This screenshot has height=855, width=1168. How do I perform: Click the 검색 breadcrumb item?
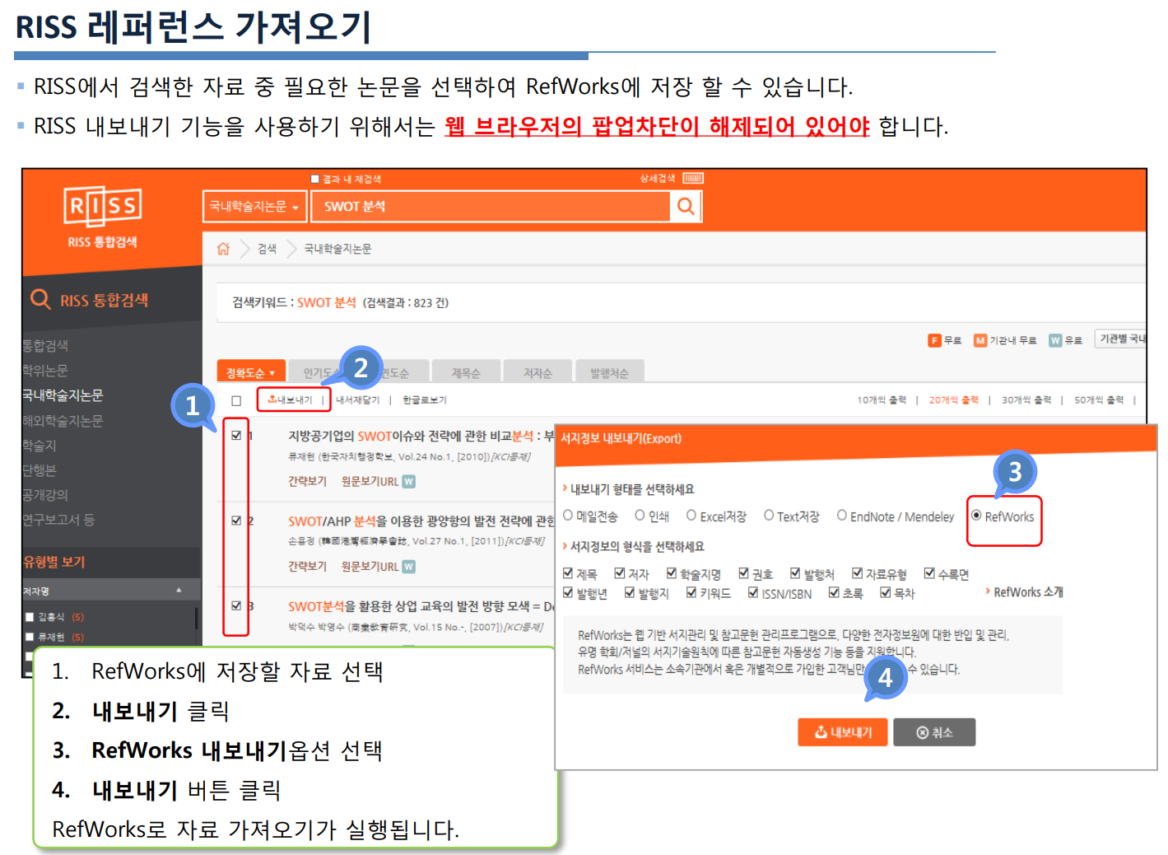267,249
